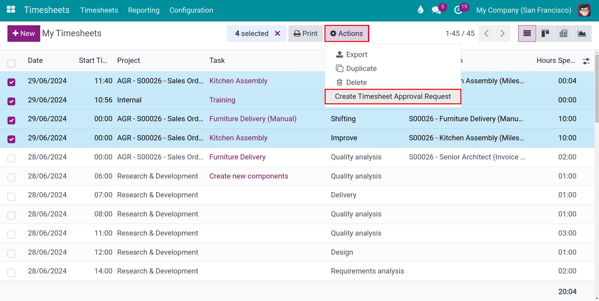Click the Requirements analysis description cell
This screenshot has height=301, width=599.
click(367, 271)
